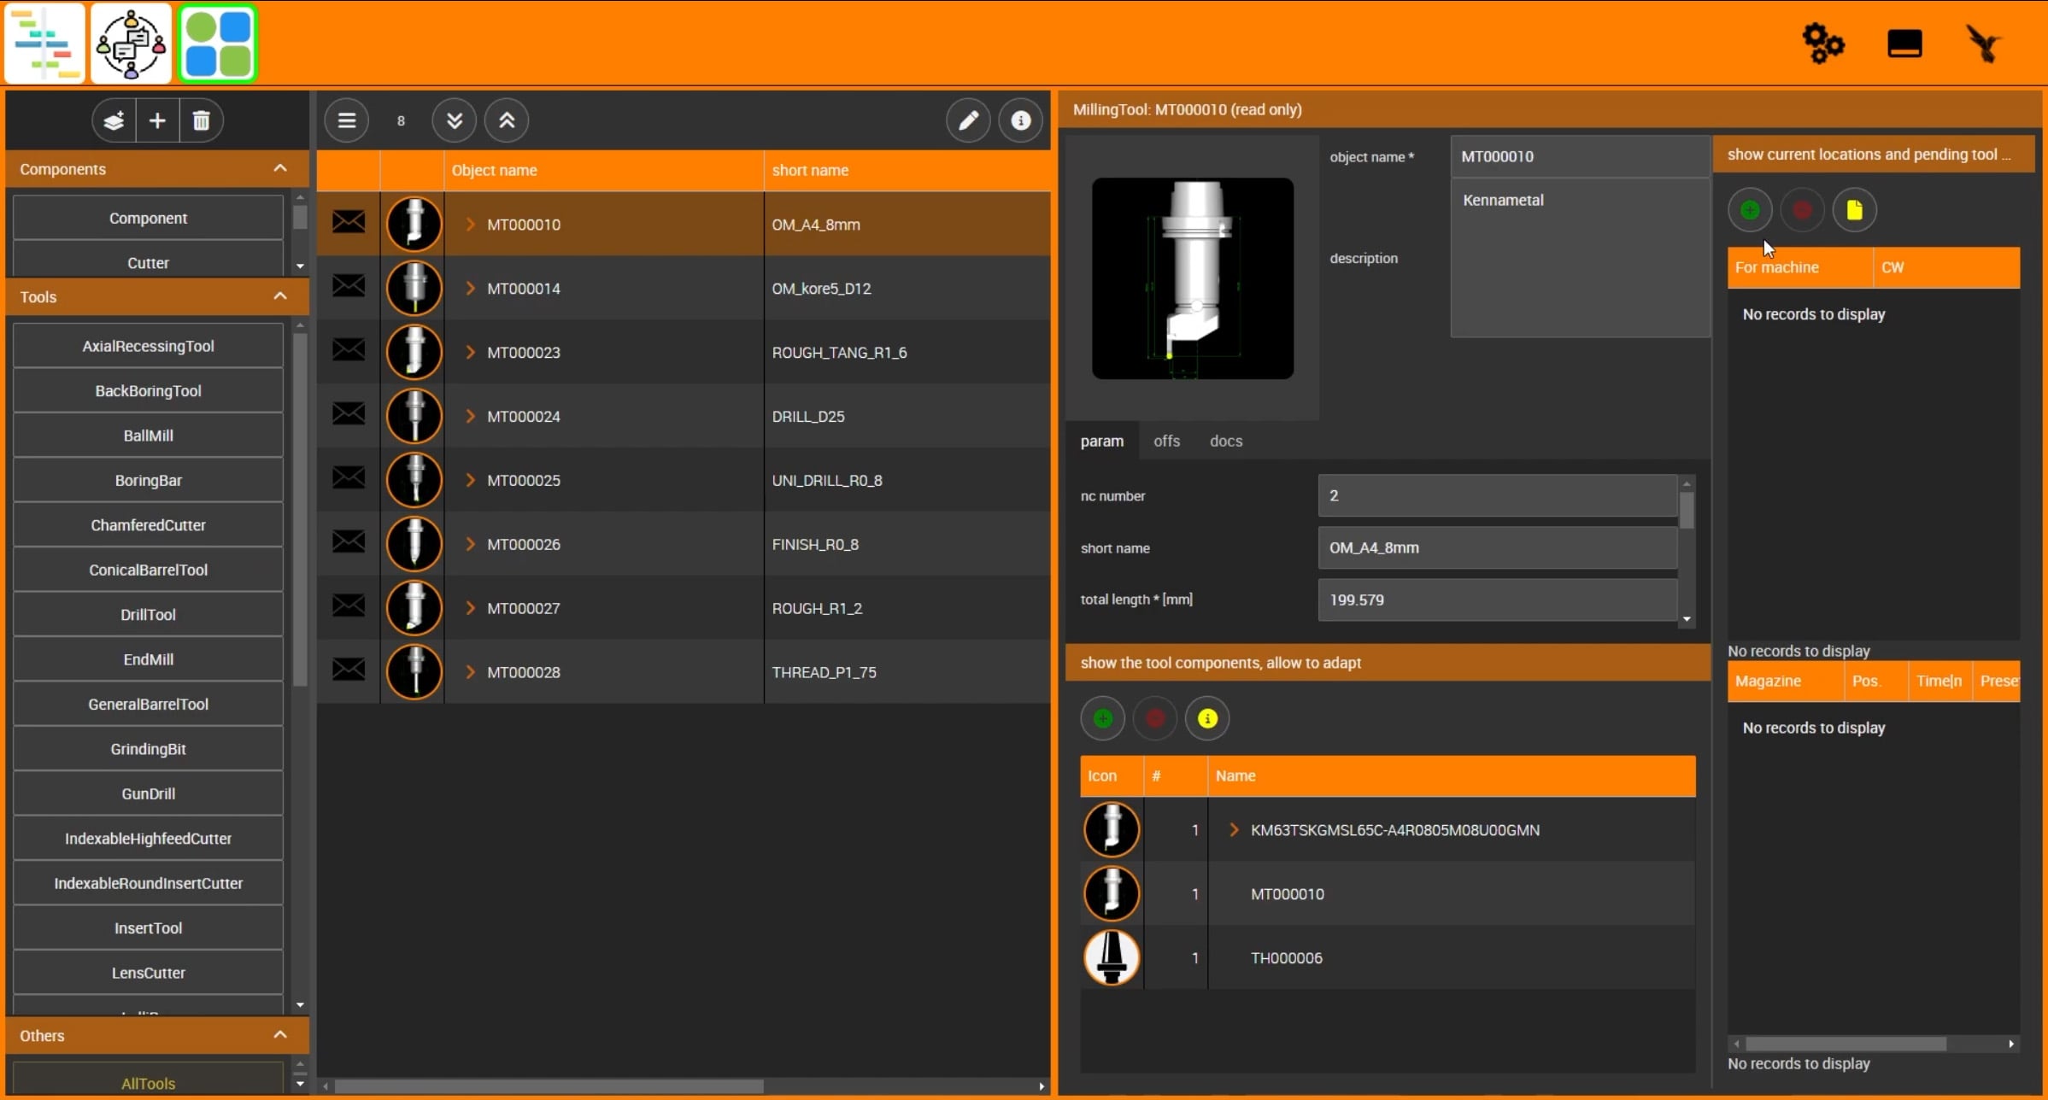
Task: Click the gears settings icon in top bar
Action: [x=1822, y=44]
